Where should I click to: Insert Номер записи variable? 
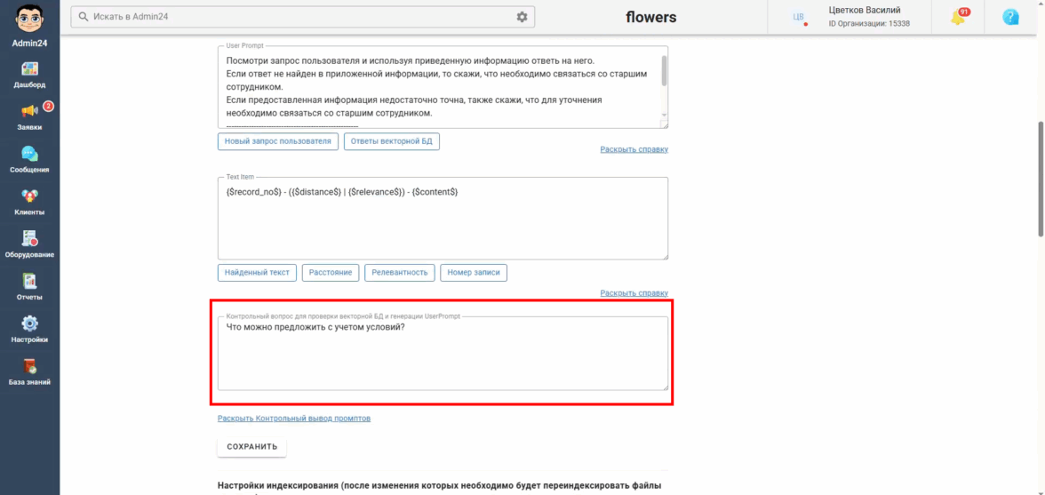[474, 273]
